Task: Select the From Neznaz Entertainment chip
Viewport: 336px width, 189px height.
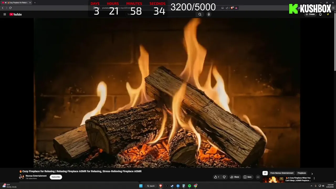Action: click(x=282, y=173)
